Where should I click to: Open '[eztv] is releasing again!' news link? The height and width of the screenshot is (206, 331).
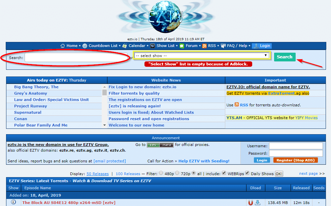pyautogui.click(x=135, y=106)
